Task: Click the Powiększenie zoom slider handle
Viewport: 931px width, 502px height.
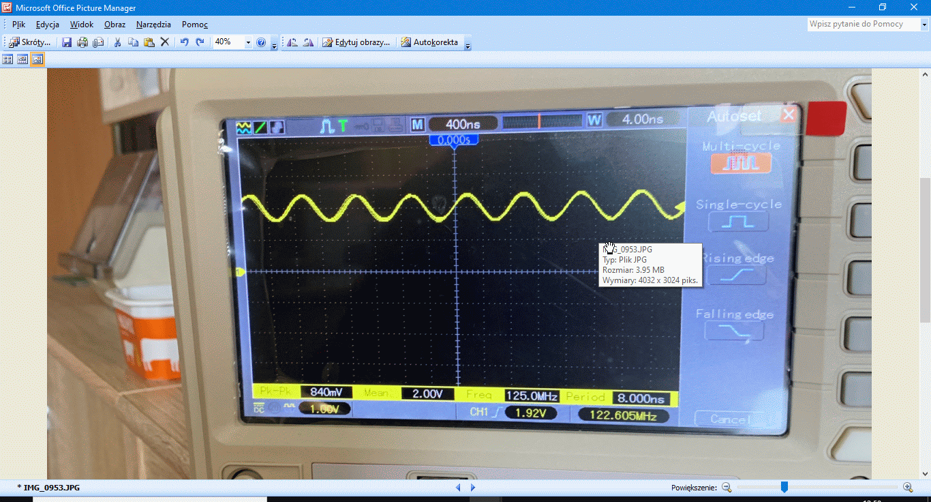Action: [784, 487]
